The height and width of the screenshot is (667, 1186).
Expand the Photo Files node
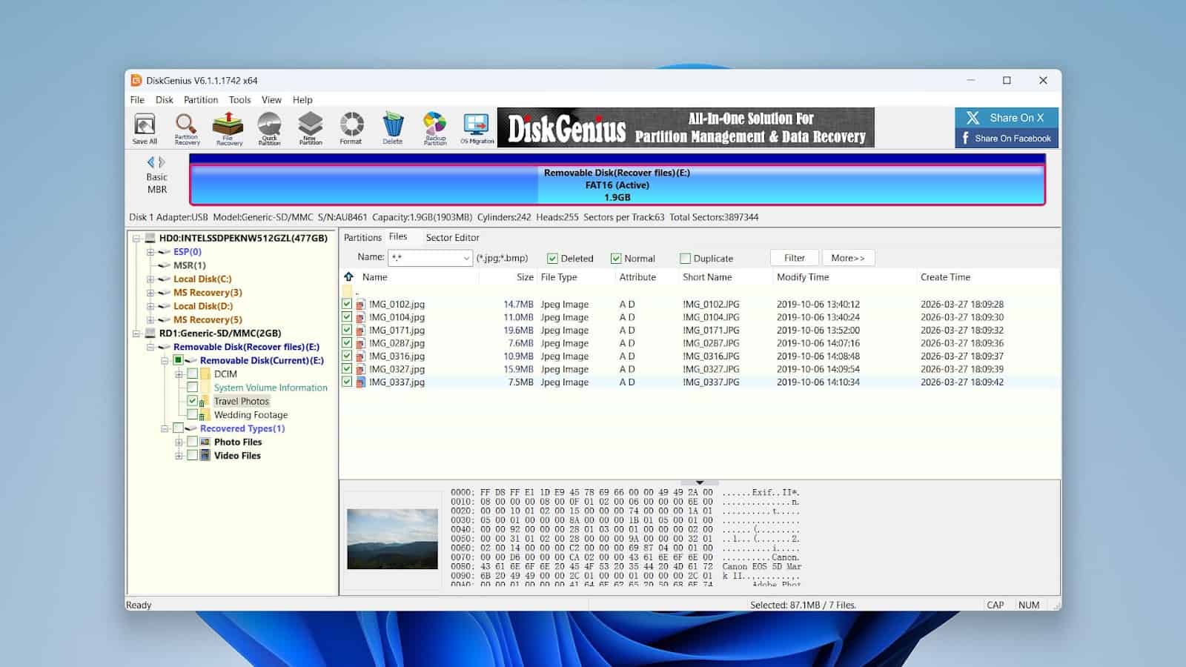(x=179, y=442)
